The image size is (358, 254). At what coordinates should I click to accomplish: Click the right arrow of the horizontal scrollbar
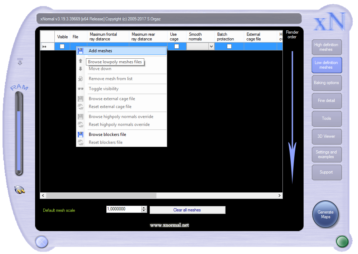coord(280,196)
